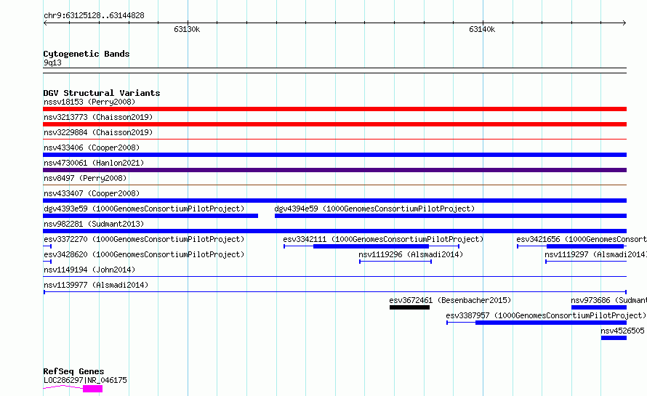
Task: Click the nsv1119296 (Alsmadi2014) feature line
Action: coord(395,262)
